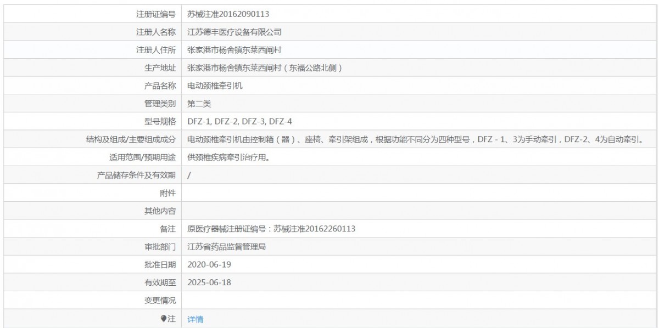
Task: Click the 注册人名称 label
Action: tap(156, 32)
